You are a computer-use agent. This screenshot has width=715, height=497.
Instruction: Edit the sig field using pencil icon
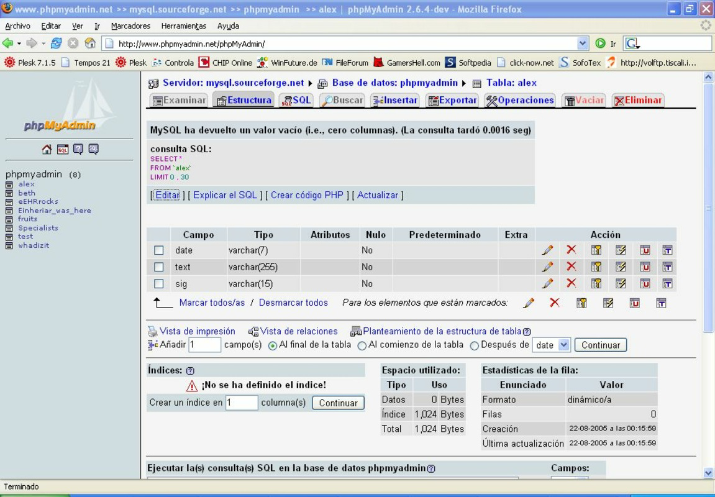tap(548, 284)
